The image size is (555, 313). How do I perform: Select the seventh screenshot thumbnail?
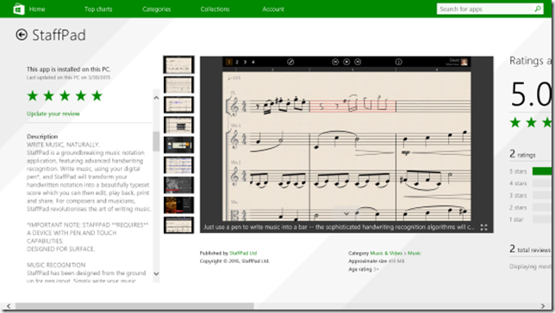[x=178, y=185]
